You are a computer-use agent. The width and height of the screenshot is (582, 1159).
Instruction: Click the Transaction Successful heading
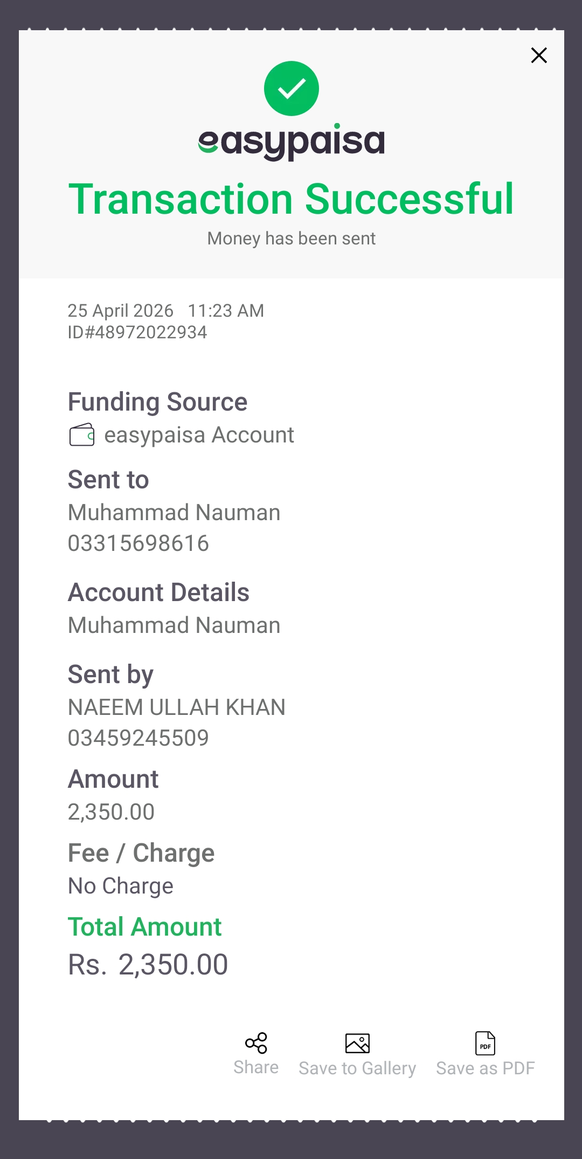click(292, 199)
